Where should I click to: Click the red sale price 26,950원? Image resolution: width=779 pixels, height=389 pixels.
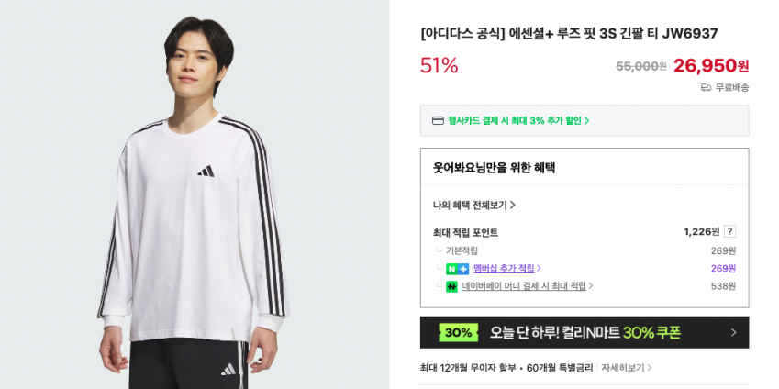click(x=710, y=65)
